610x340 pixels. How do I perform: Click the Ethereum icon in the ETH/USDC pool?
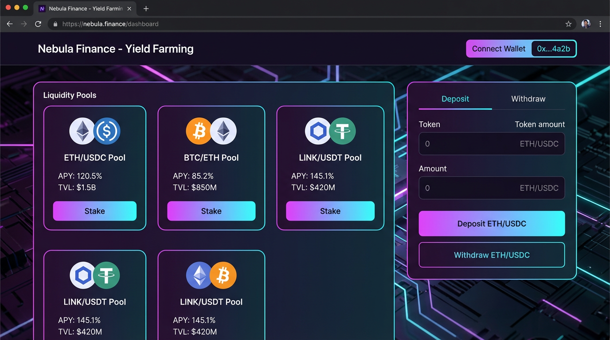click(82, 131)
